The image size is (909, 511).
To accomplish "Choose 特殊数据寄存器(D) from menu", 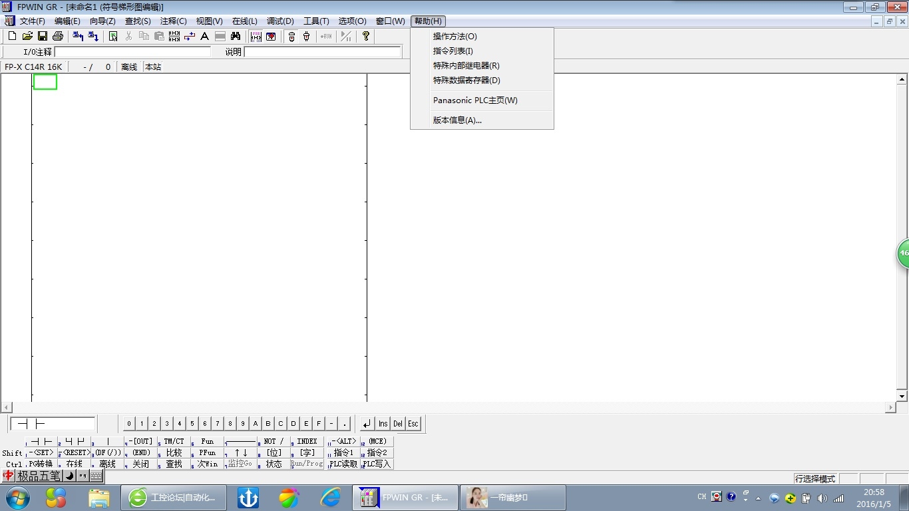I will (482, 81).
